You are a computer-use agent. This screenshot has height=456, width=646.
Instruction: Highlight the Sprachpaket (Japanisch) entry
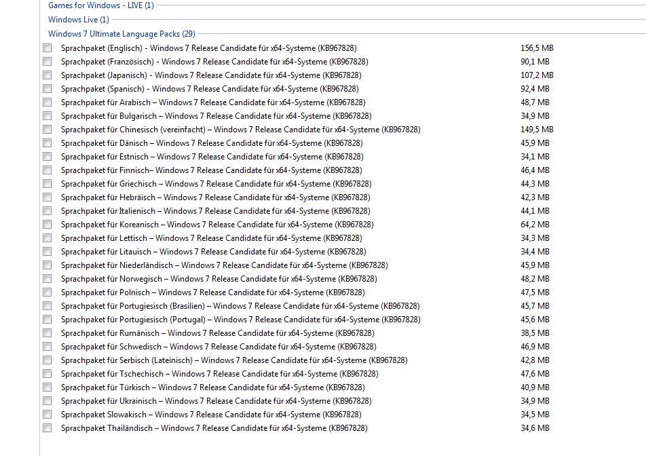(211, 75)
